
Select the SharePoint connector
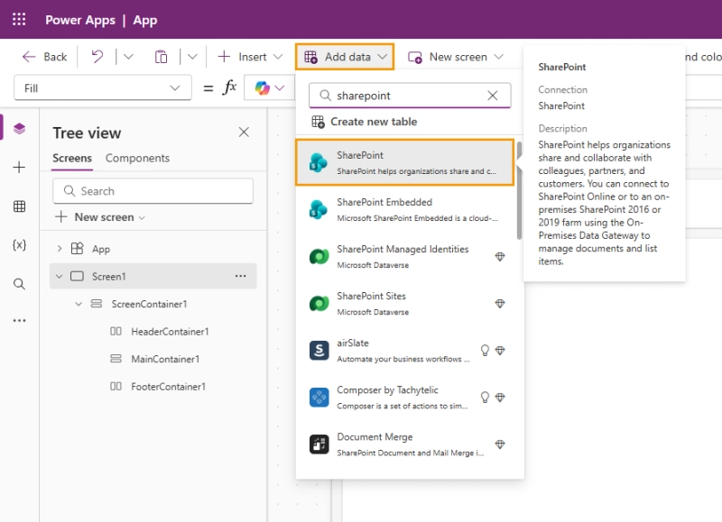click(404, 162)
